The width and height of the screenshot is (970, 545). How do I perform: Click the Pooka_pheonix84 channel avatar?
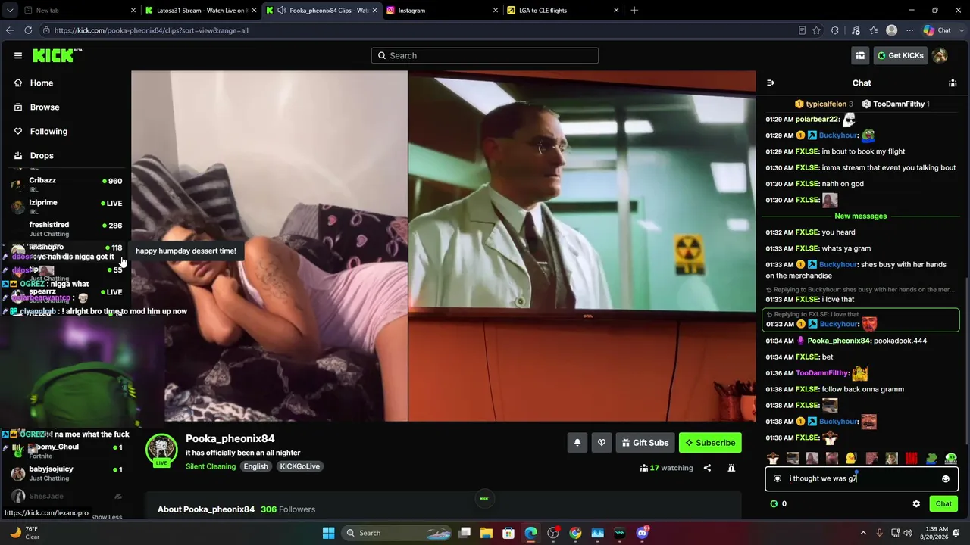pos(161,450)
